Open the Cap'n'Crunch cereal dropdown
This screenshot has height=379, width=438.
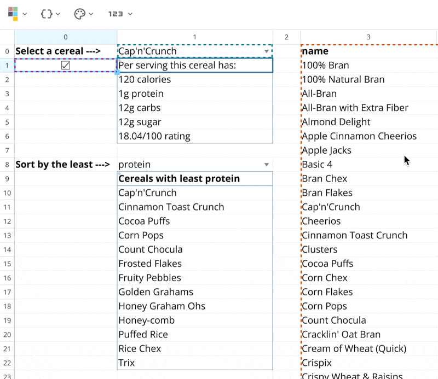pos(267,51)
